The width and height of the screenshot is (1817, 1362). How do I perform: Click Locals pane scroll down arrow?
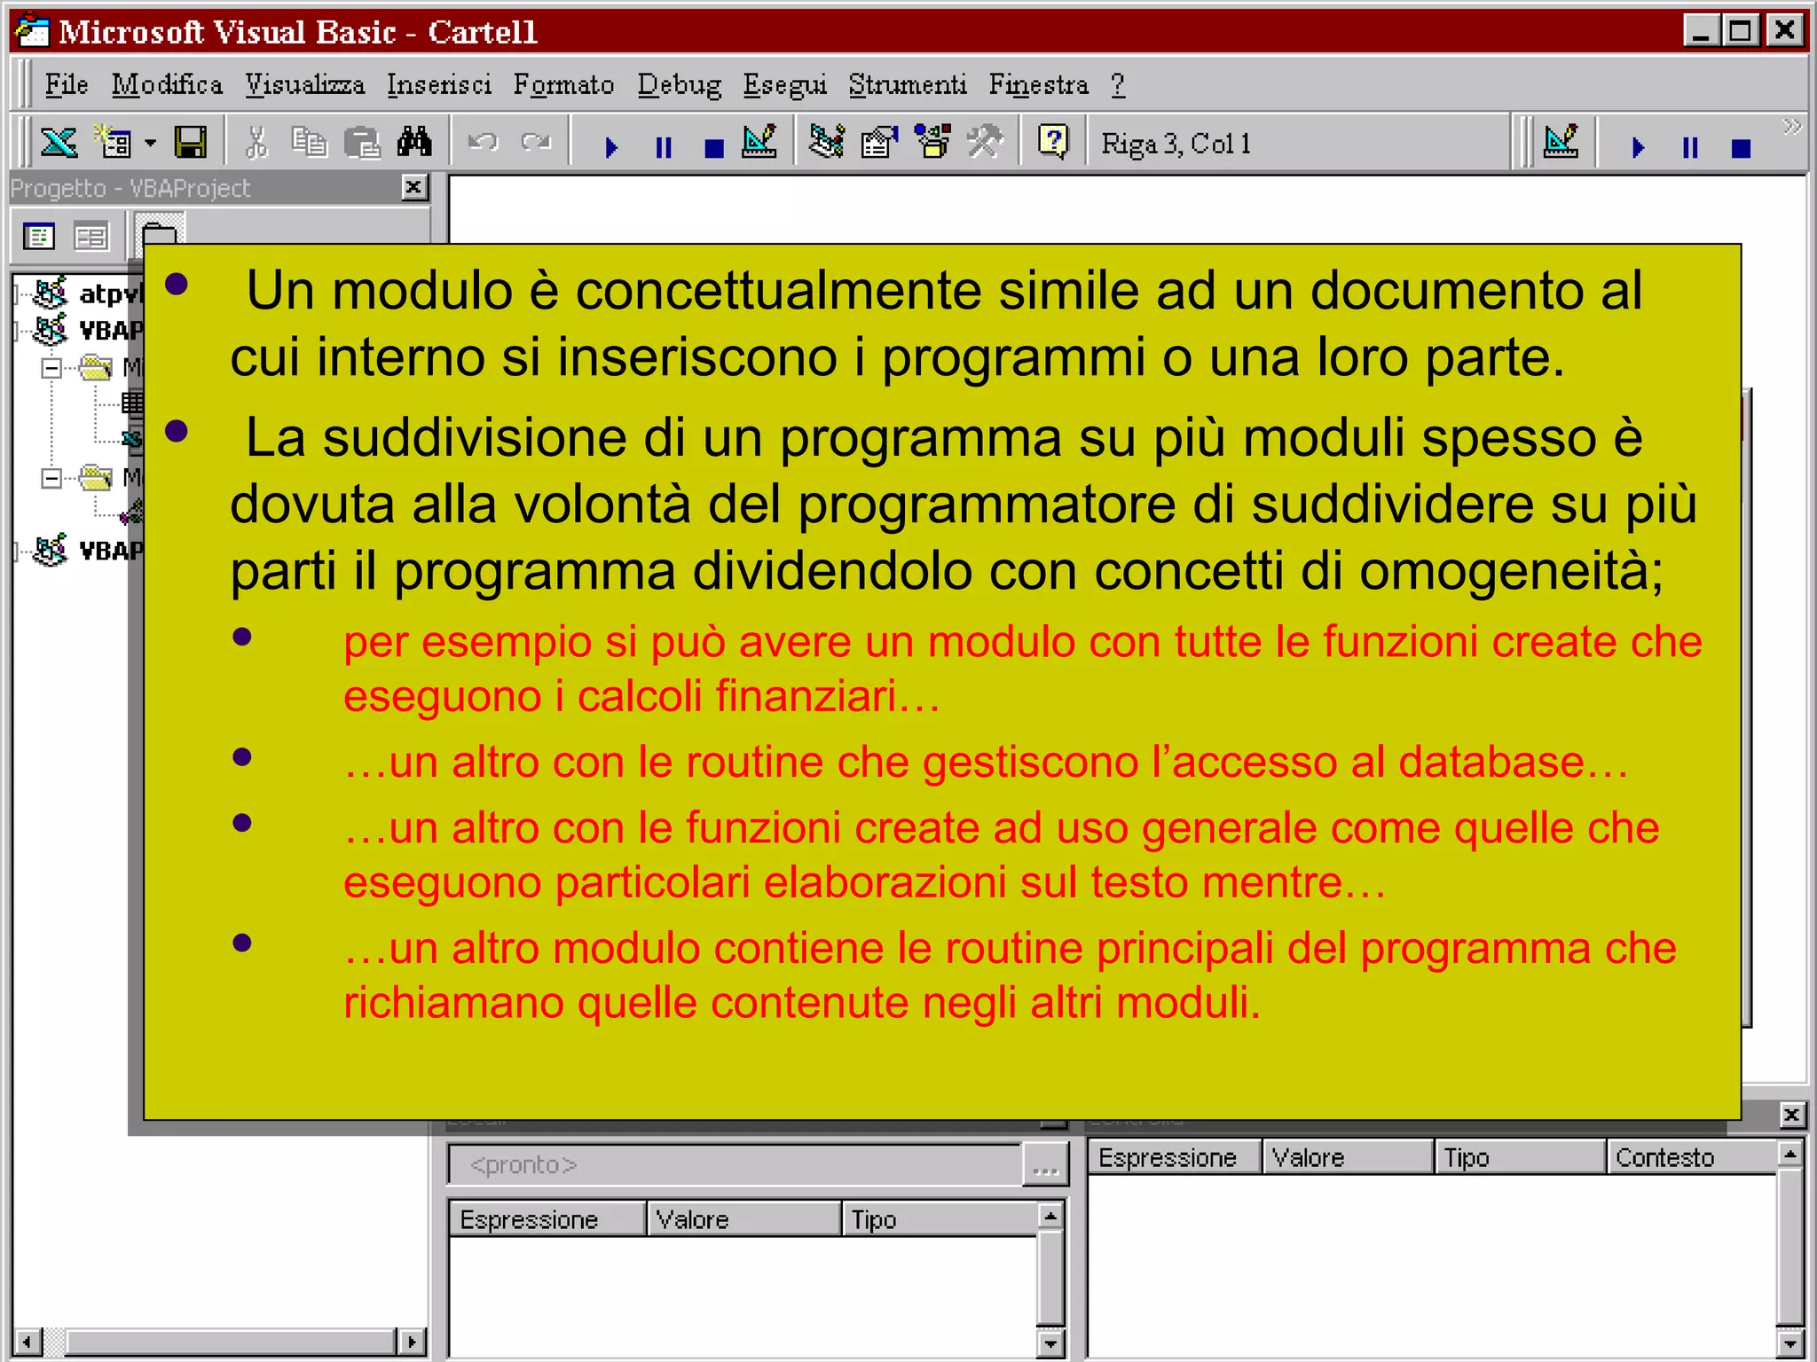click(x=1050, y=1343)
